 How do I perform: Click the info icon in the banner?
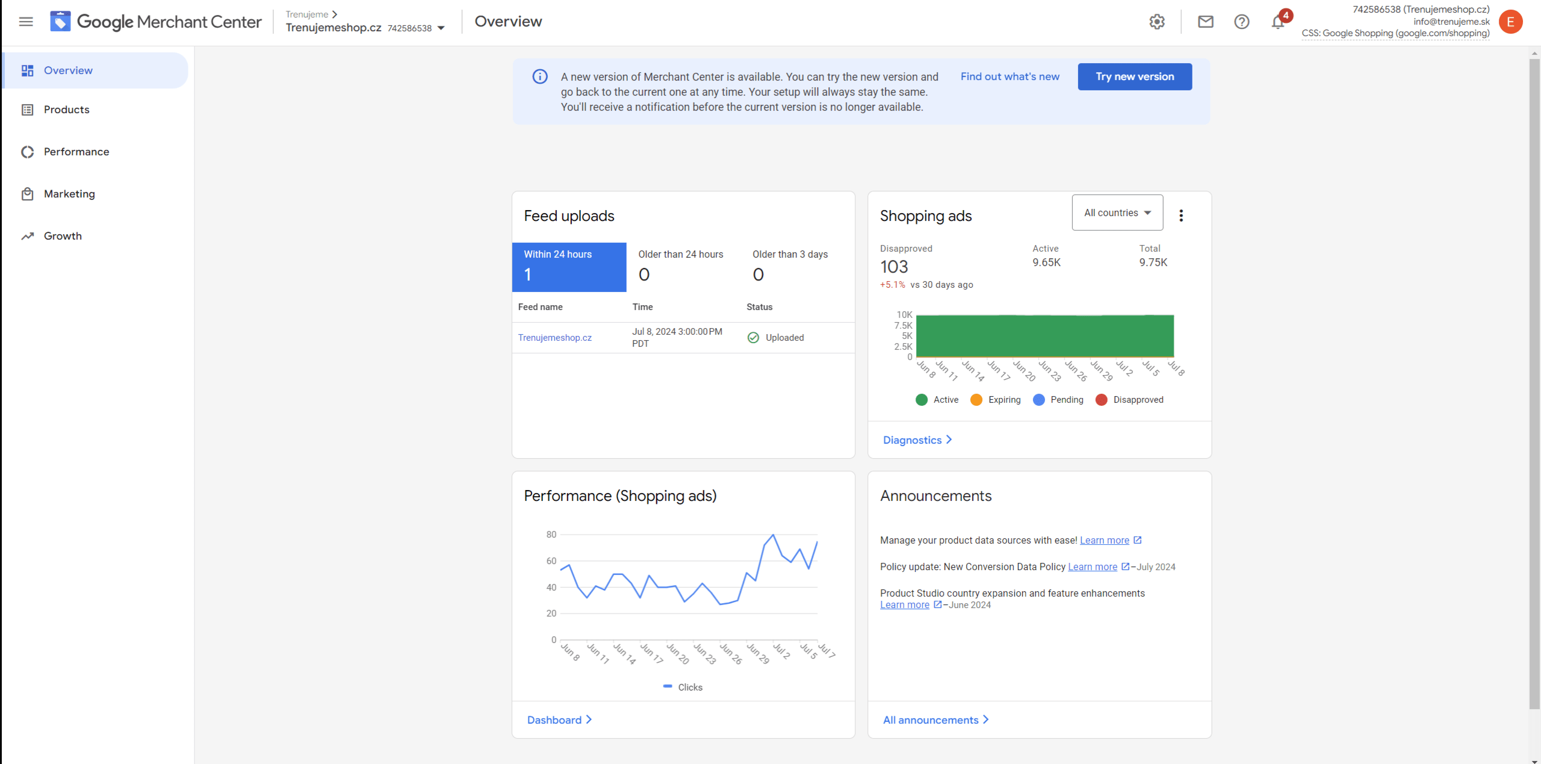coord(540,76)
